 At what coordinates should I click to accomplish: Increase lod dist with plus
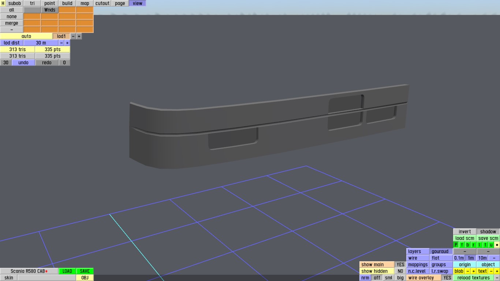(x=67, y=43)
